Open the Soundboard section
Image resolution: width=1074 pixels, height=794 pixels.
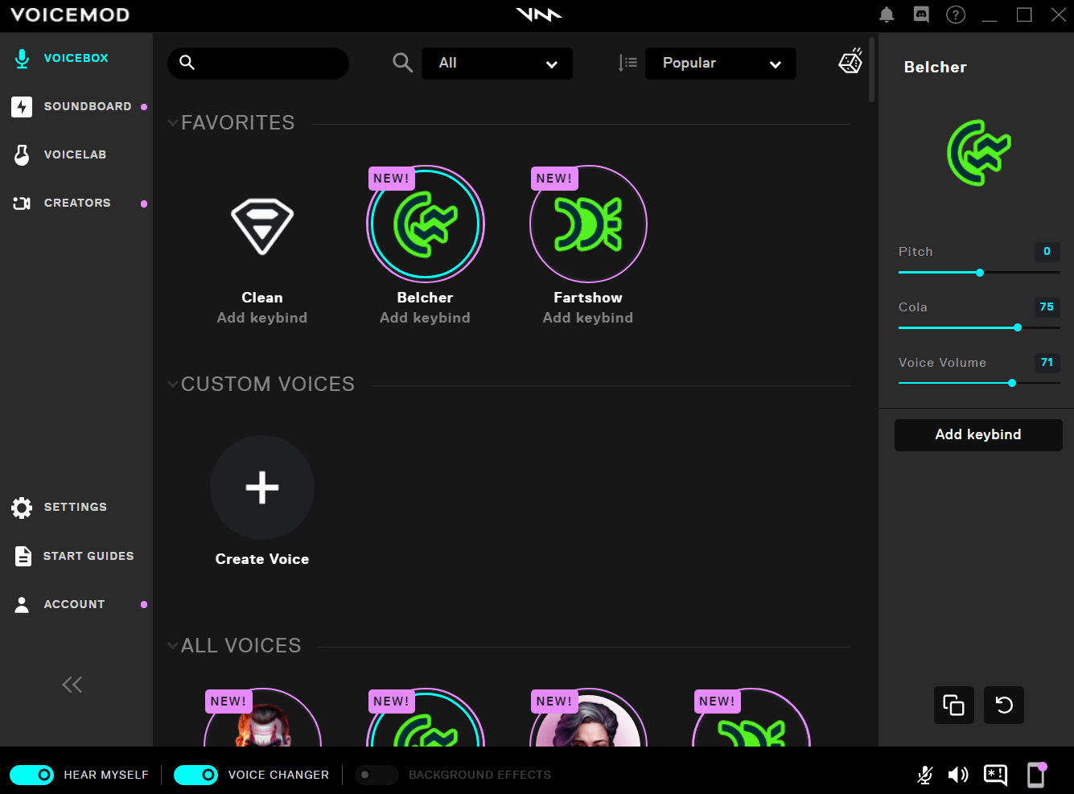76,106
